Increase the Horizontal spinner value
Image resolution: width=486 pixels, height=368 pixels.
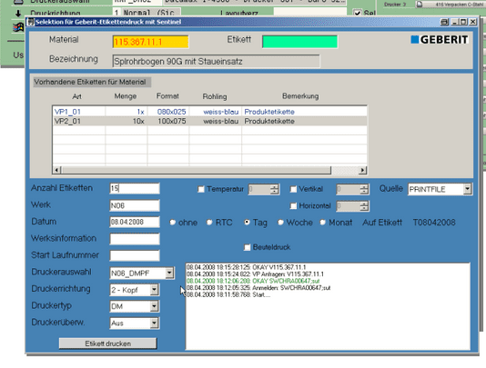tap(364, 204)
